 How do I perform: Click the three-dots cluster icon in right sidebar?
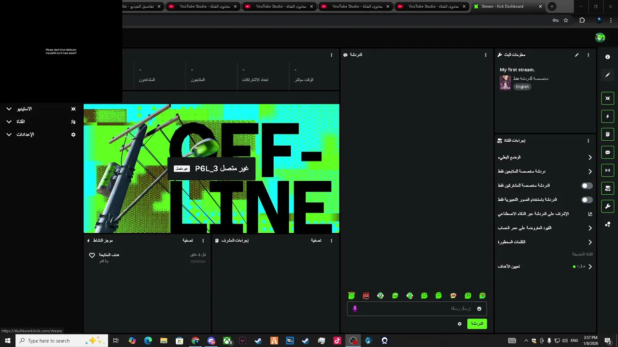click(607, 225)
